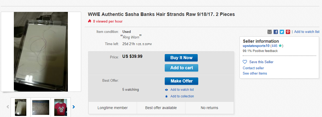Open the Contact seller link
The height and width of the screenshot is (117, 322).
point(253,68)
